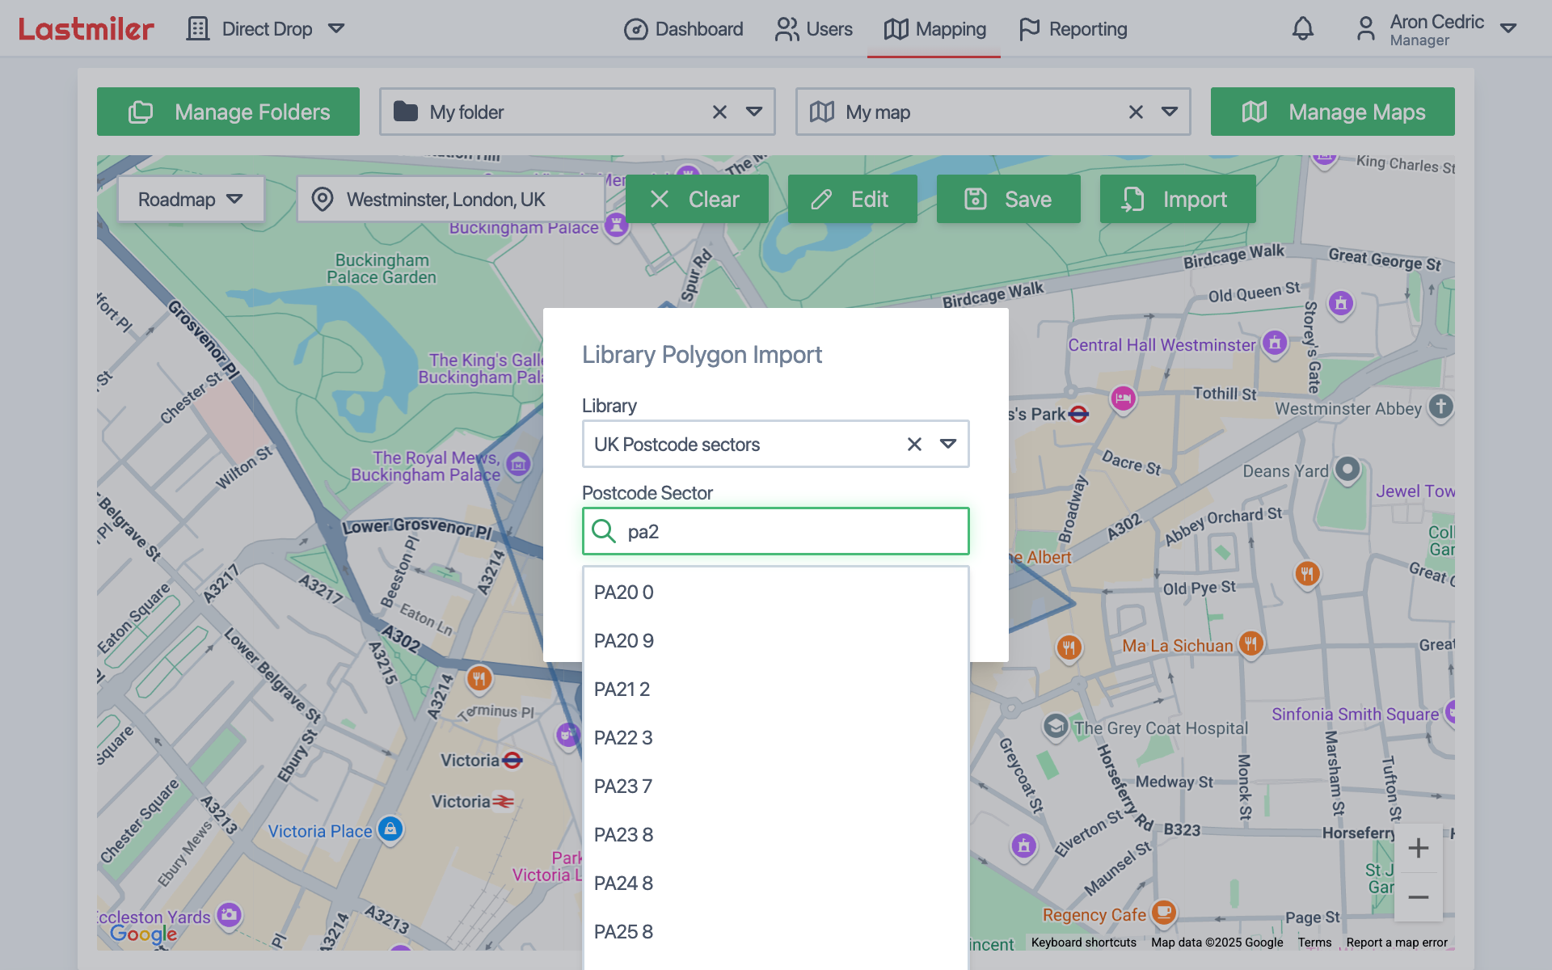Zoom out on the map
Screen dimensions: 1552x970
1418,897
